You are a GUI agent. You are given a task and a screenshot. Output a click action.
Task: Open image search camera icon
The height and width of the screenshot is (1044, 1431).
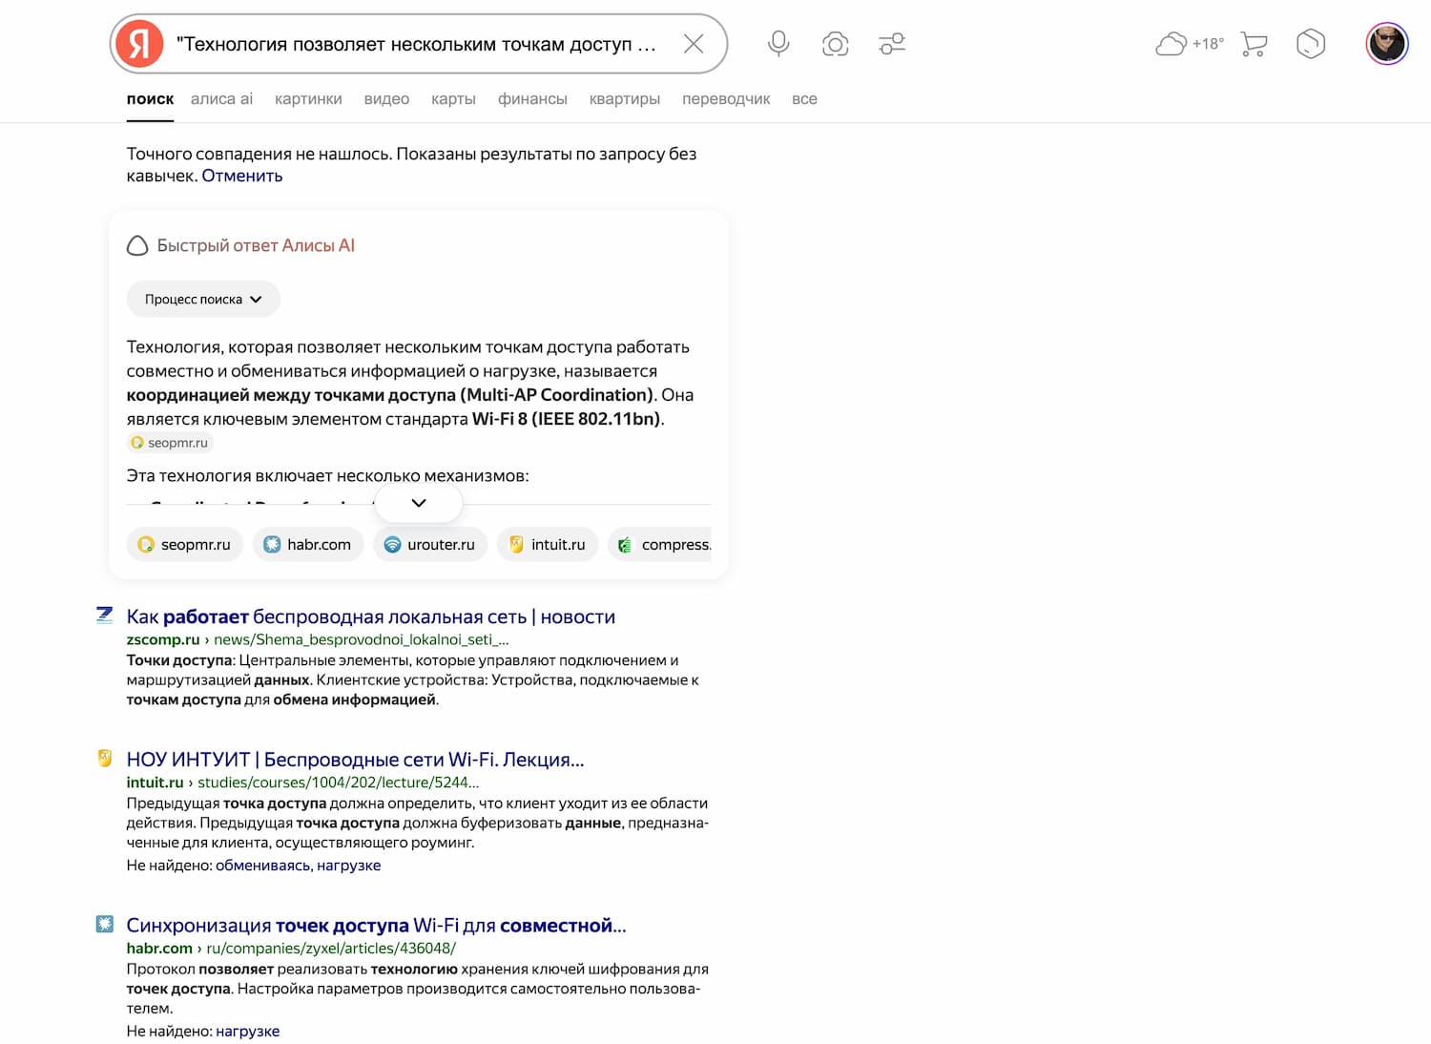(835, 44)
